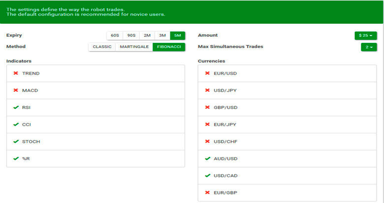The image size is (384, 203).
Task: Click the red X icon beside EUR/USD
Action: tap(208, 73)
